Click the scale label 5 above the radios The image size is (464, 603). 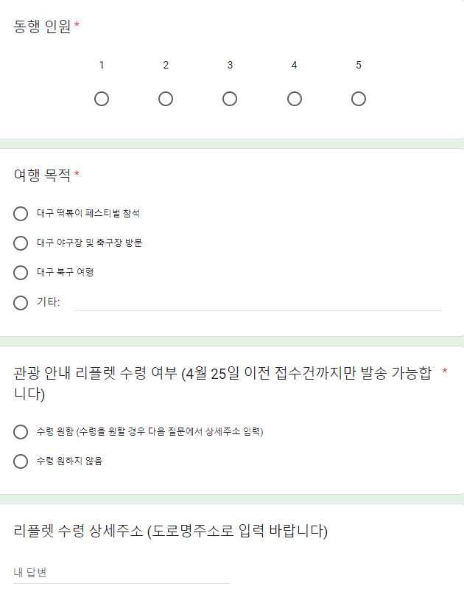point(358,65)
